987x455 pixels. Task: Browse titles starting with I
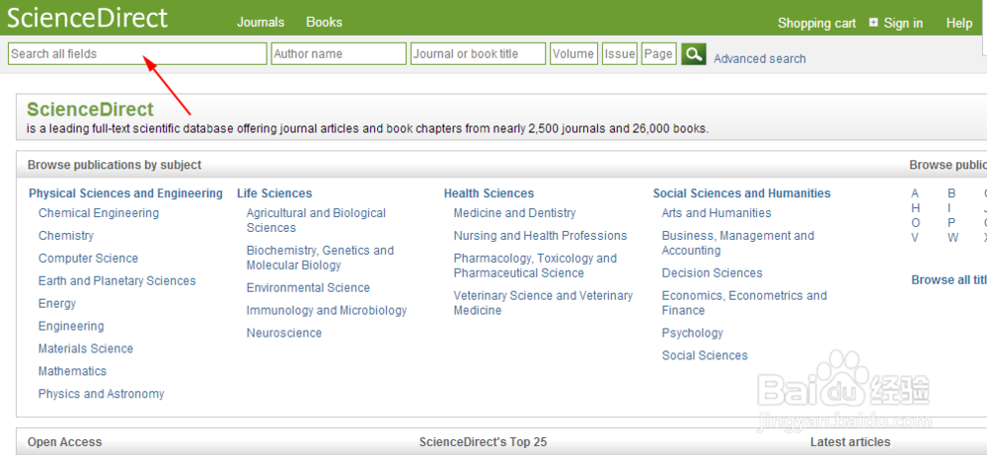point(949,207)
